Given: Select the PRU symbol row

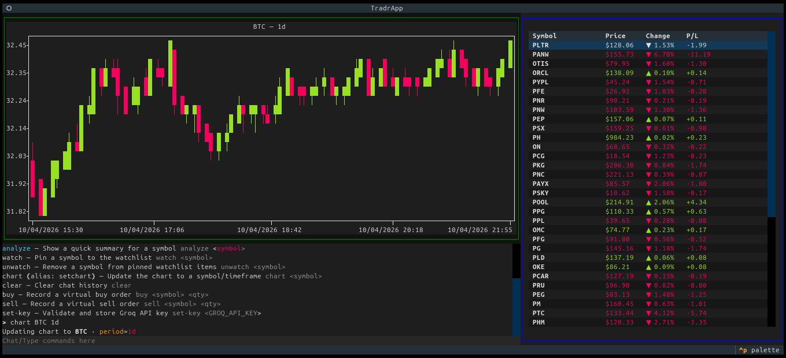Looking at the screenshot, I should [648, 285].
